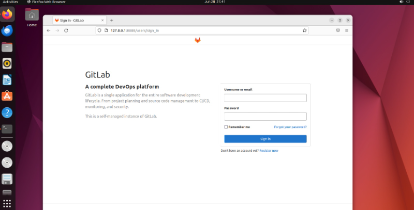Focus the Username or email field

coord(265,98)
